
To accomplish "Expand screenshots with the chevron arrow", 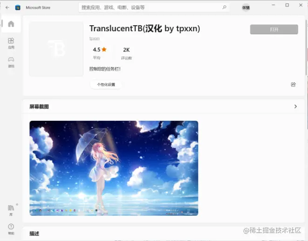I will (x=295, y=107).
